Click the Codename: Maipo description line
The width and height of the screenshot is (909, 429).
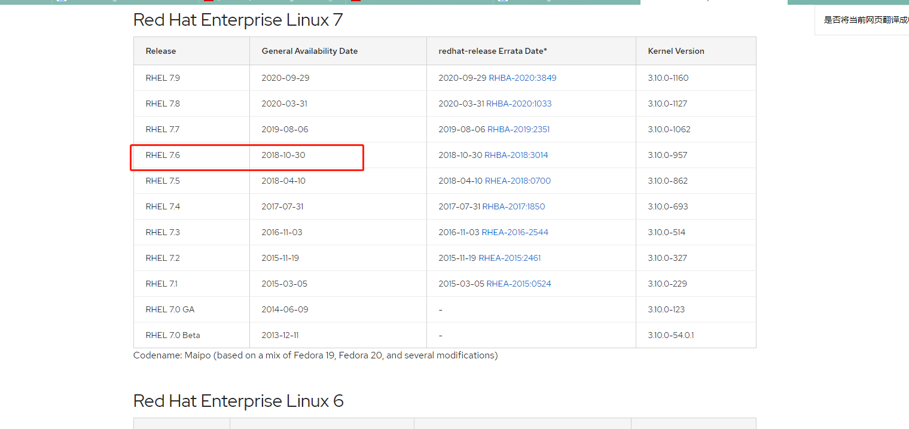click(x=316, y=355)
